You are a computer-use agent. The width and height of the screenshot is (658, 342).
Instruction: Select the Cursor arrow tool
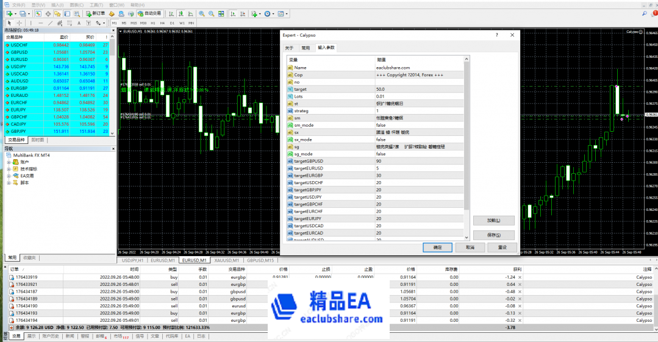(9, 23)
